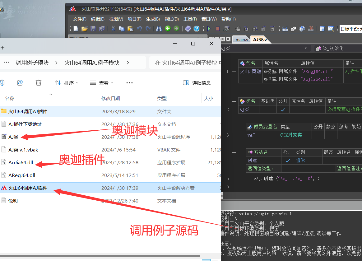Open the 帮助(H) menu
The height and width of the screenshot is (261, 362).
(229, 19)
